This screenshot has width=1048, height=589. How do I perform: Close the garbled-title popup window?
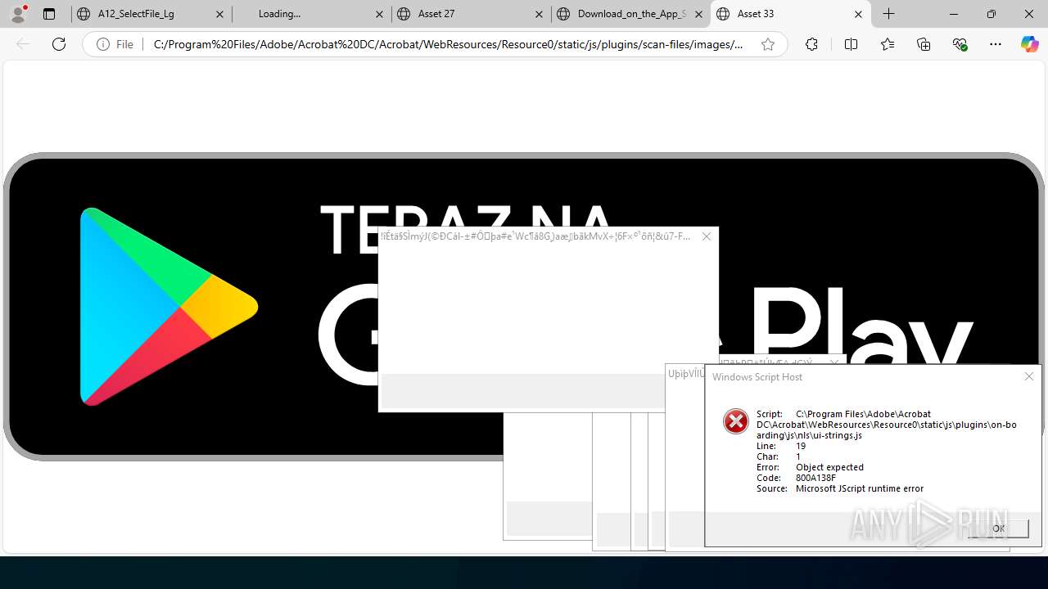pos(707,236)
